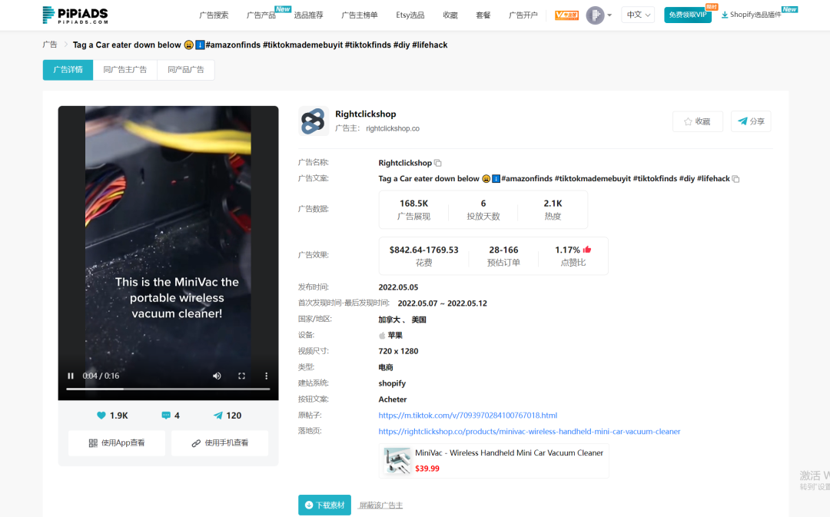Click the 收藏 star button
The height and width of the screenshot is (517, 830).
(x=697, y=121)
